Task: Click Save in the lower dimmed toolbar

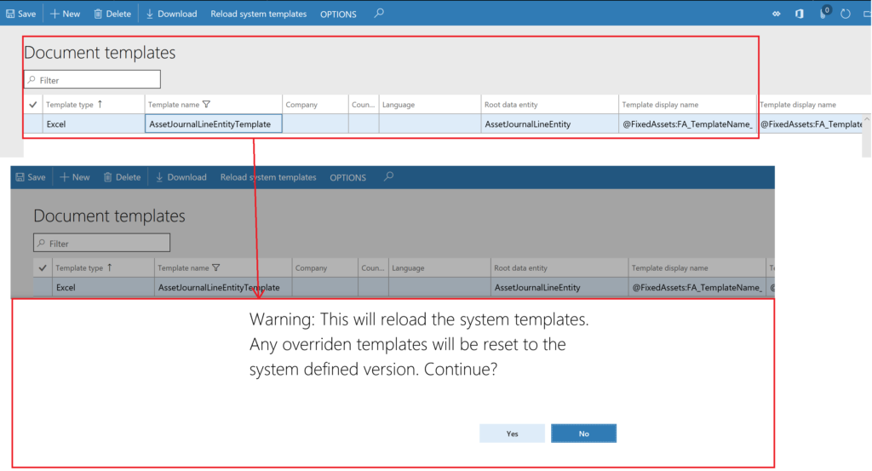Action: coord(31,177)
